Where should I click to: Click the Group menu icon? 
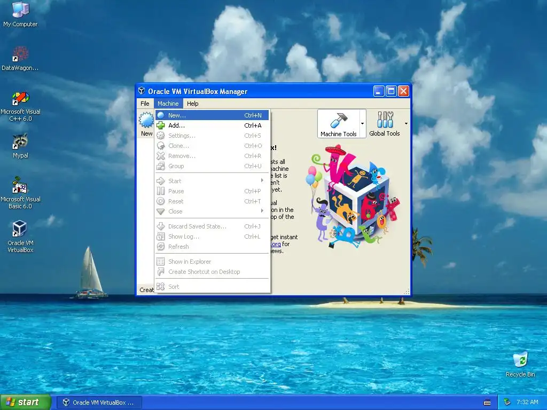(x=160, y=166)
